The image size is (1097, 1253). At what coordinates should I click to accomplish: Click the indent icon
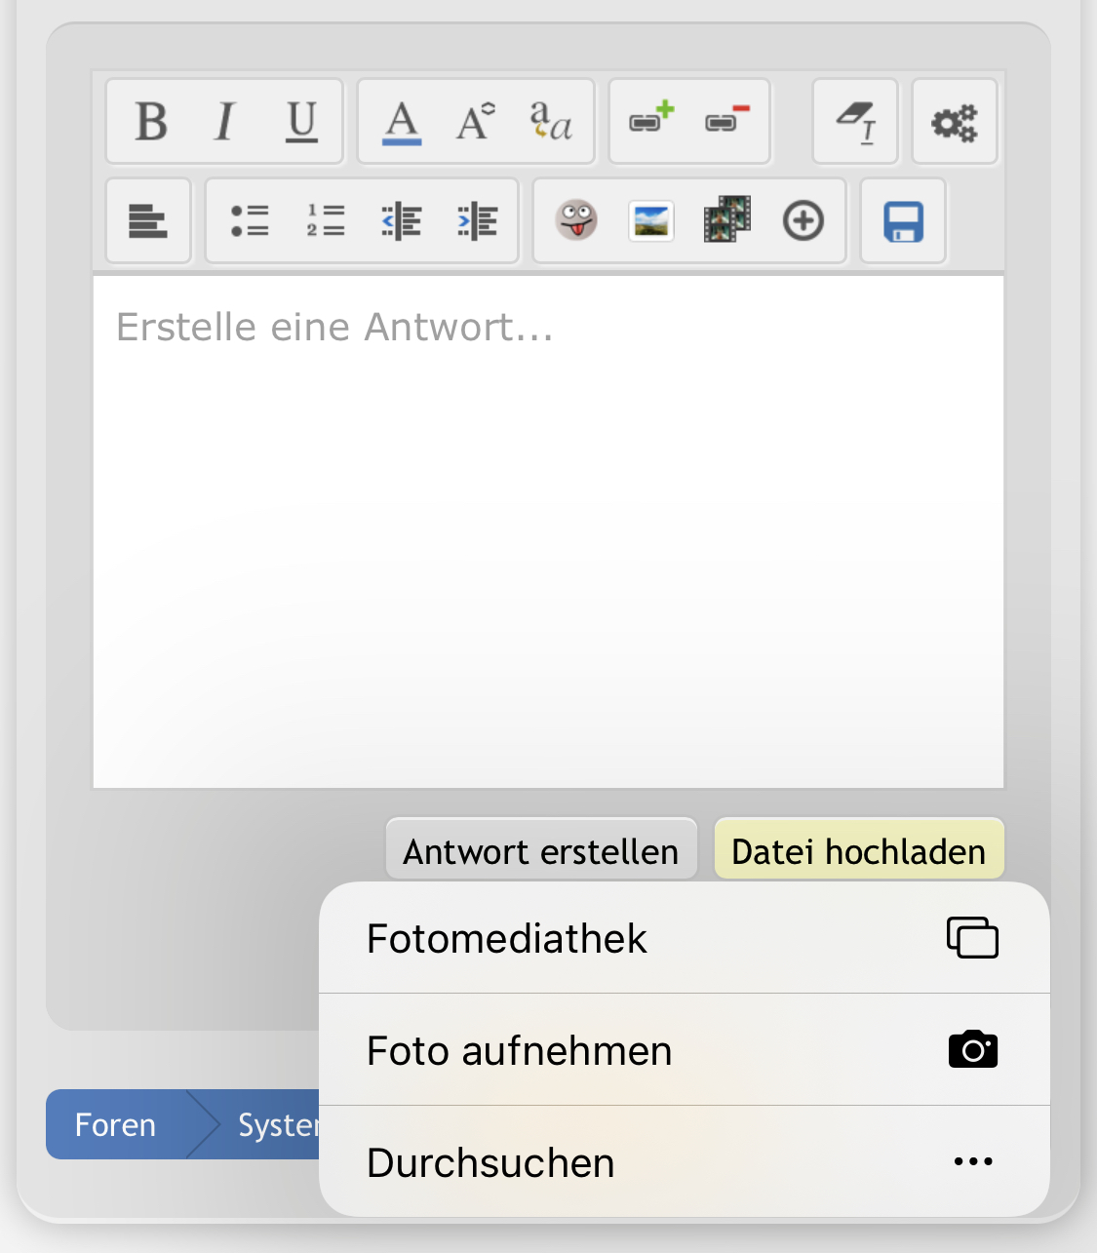pyautogui.click(x=478, y=221)
